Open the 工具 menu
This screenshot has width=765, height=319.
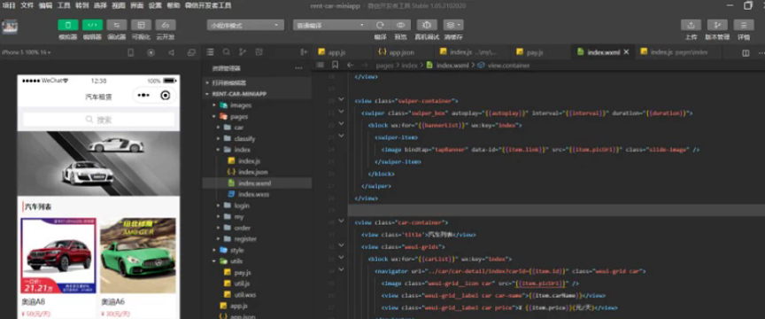pos(64,5)
